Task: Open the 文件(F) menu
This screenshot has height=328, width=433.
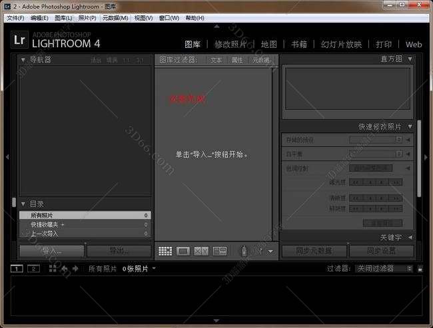Action: [x=15, y=18]
